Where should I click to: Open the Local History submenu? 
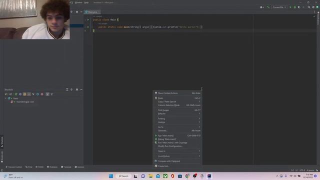coord(177,156)
